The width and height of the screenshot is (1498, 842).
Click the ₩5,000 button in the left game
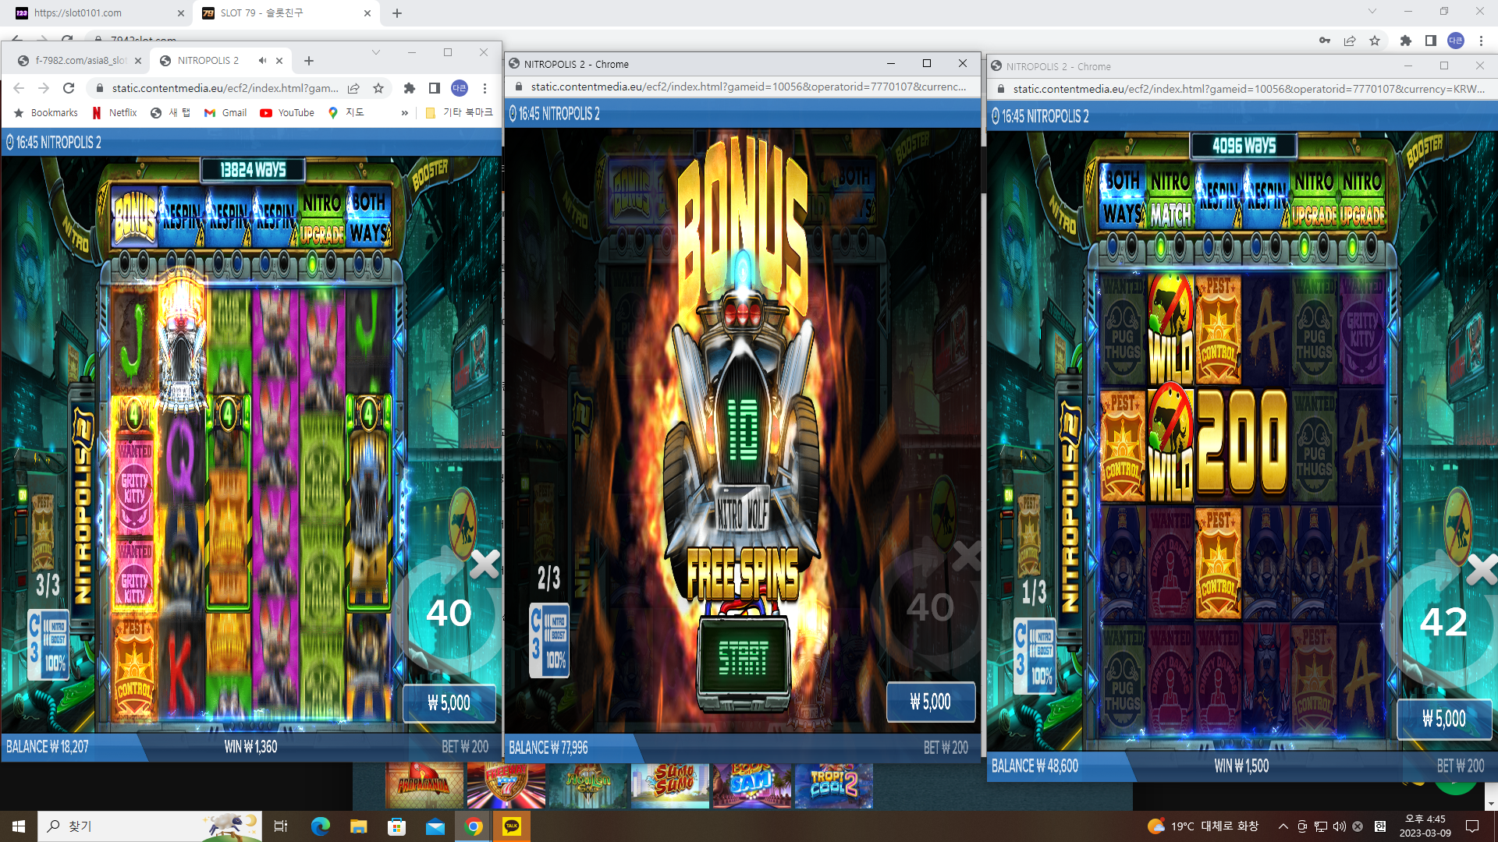pos(449,703)
